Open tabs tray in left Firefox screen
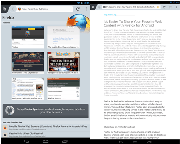The image size is (180, 144). coord(5,9)
